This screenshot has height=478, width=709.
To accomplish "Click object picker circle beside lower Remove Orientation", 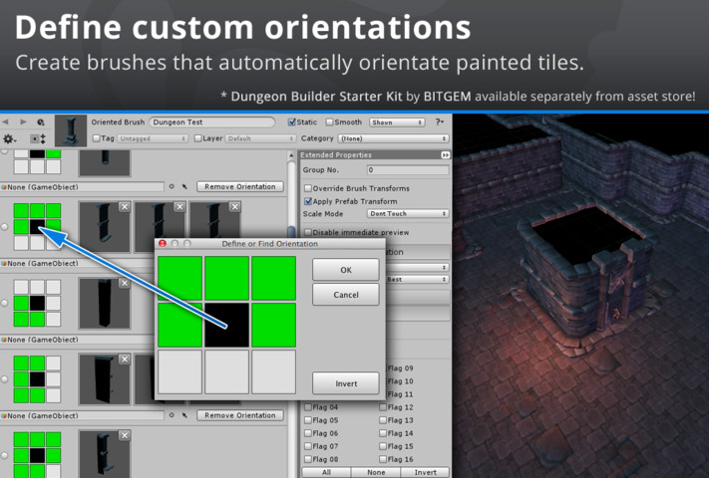I will [172, 415].
